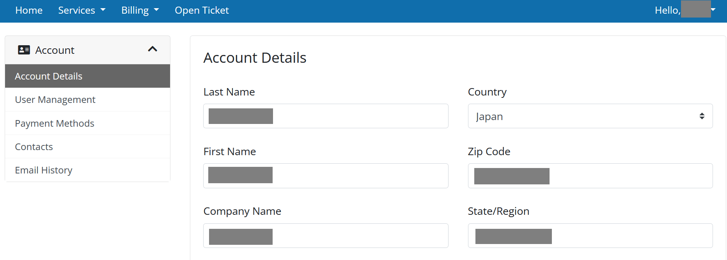Click the Zip Code input field
This screenshot has width=727, height=260.
tap(590, 176)
